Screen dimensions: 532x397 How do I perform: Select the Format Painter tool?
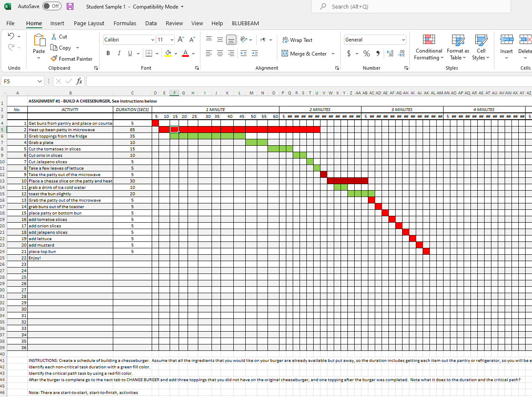(x=71, y=59)
